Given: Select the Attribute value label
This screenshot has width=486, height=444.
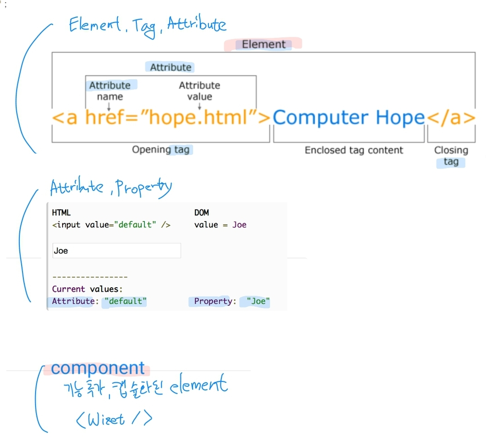Looking at the screenshot, I should (199, 91).
